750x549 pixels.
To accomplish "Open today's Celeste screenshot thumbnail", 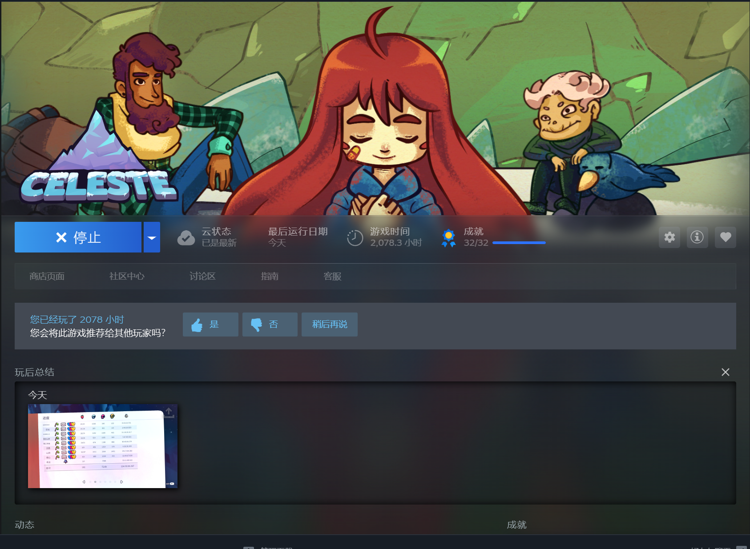I will 102,446.
